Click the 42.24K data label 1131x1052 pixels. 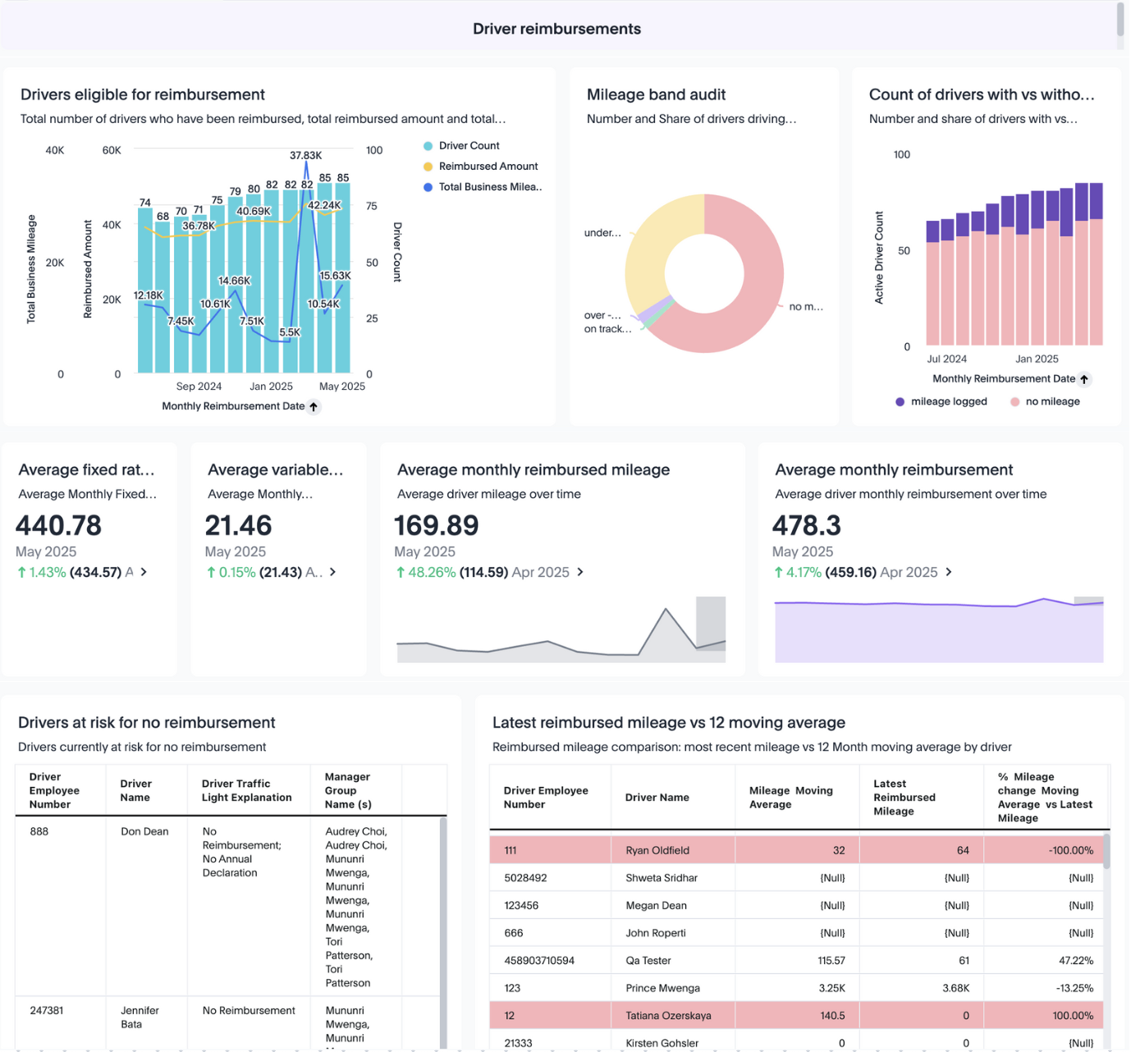point(324,206)
